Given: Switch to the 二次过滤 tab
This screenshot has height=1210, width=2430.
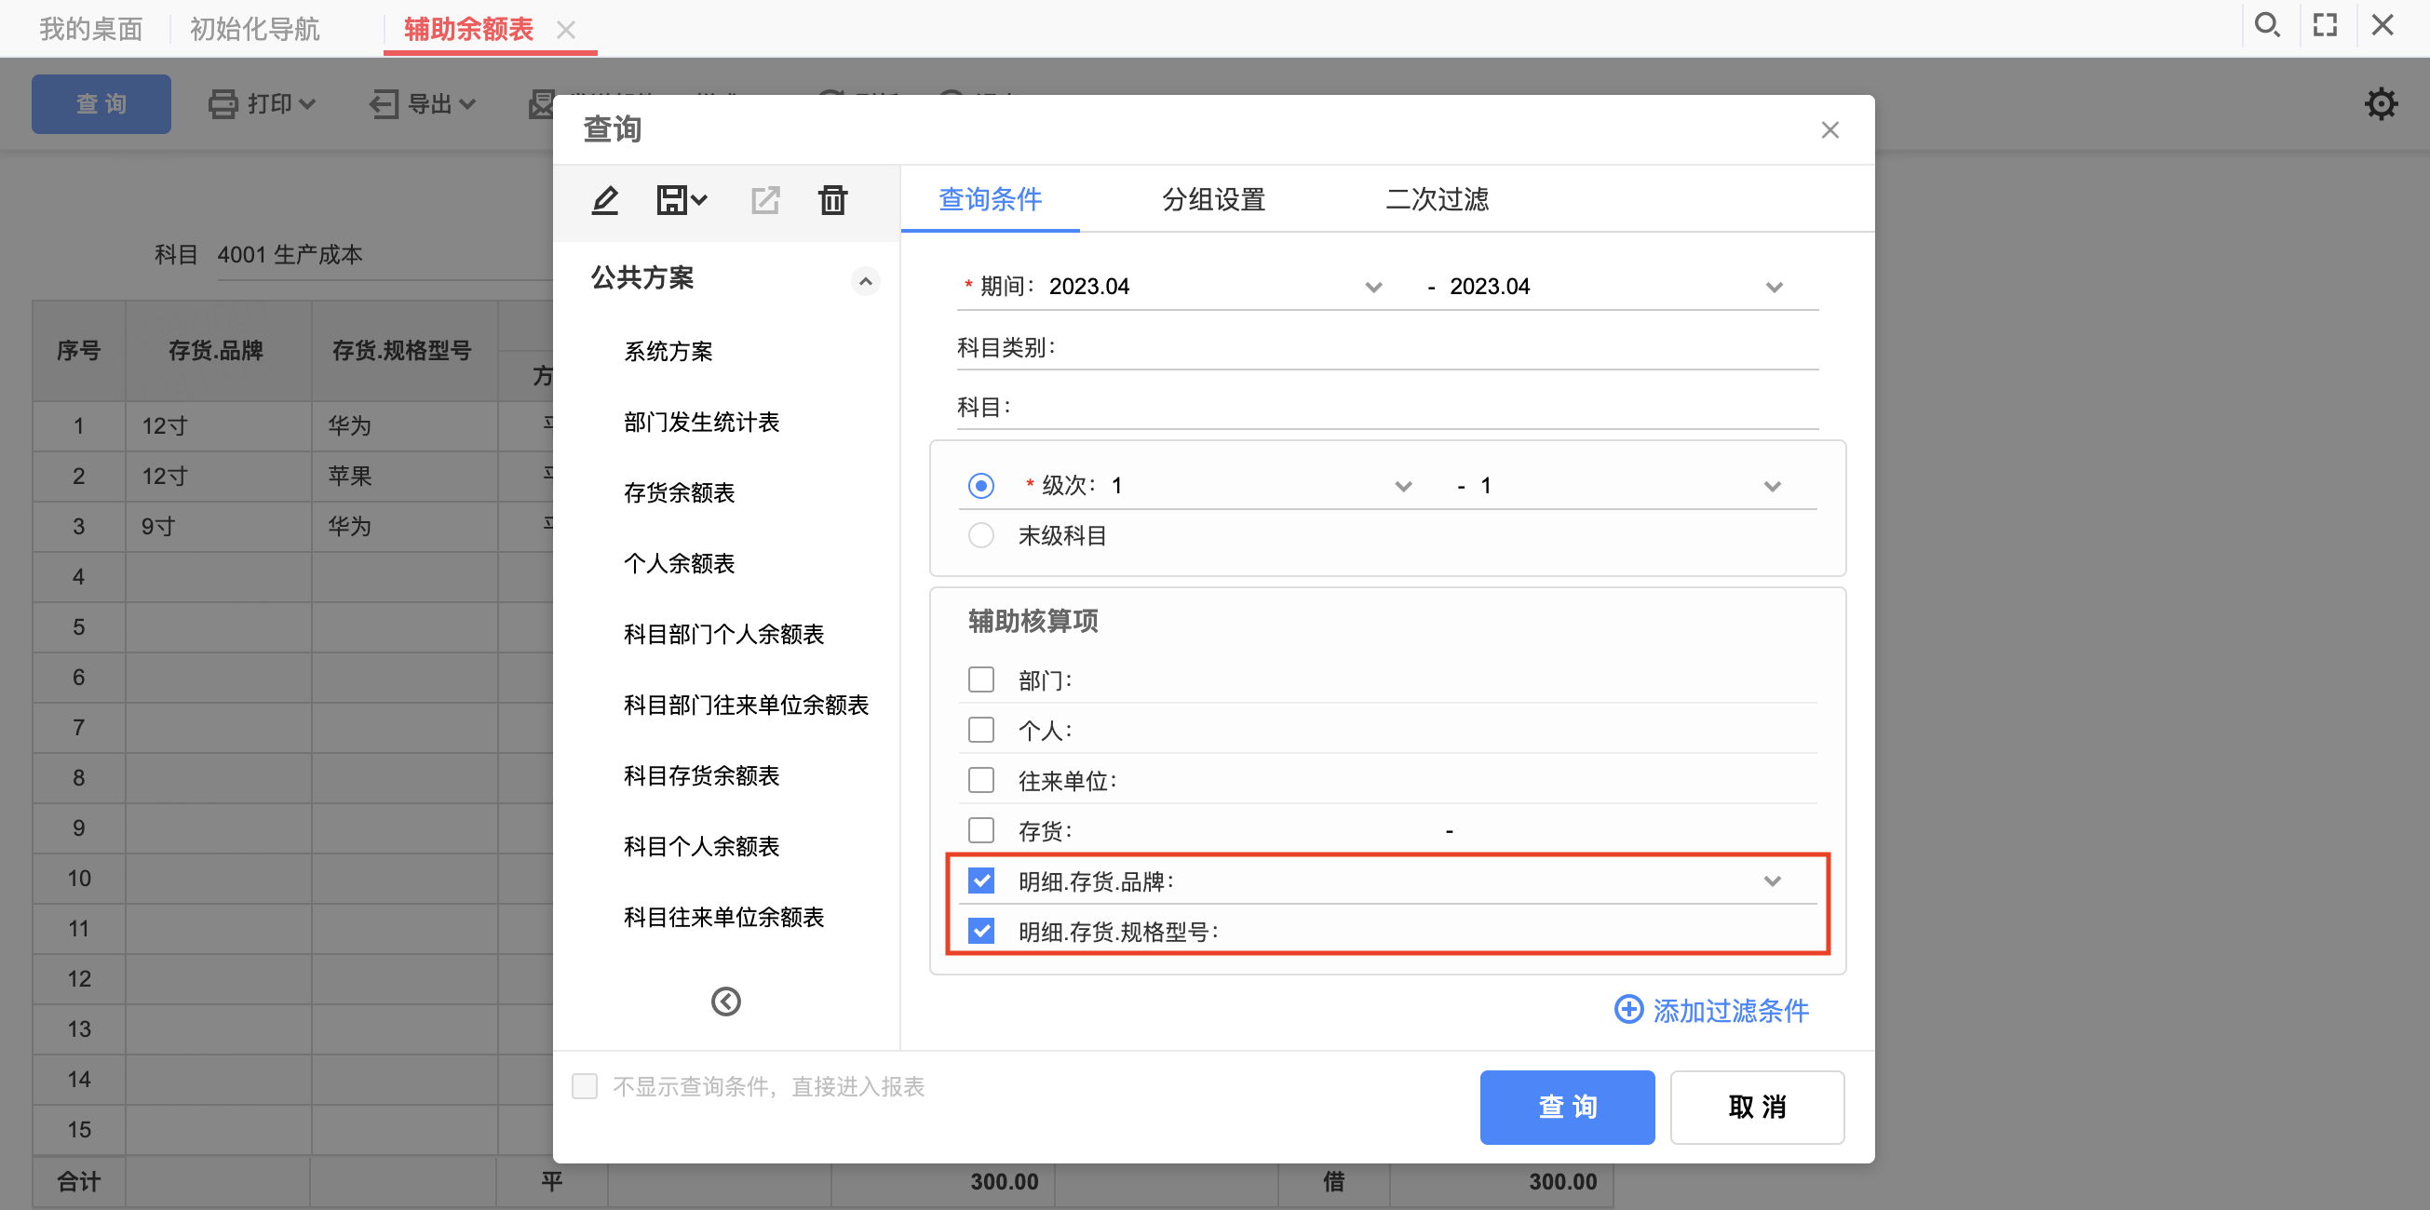Looking at the screenshot, I should point(1436,199).
